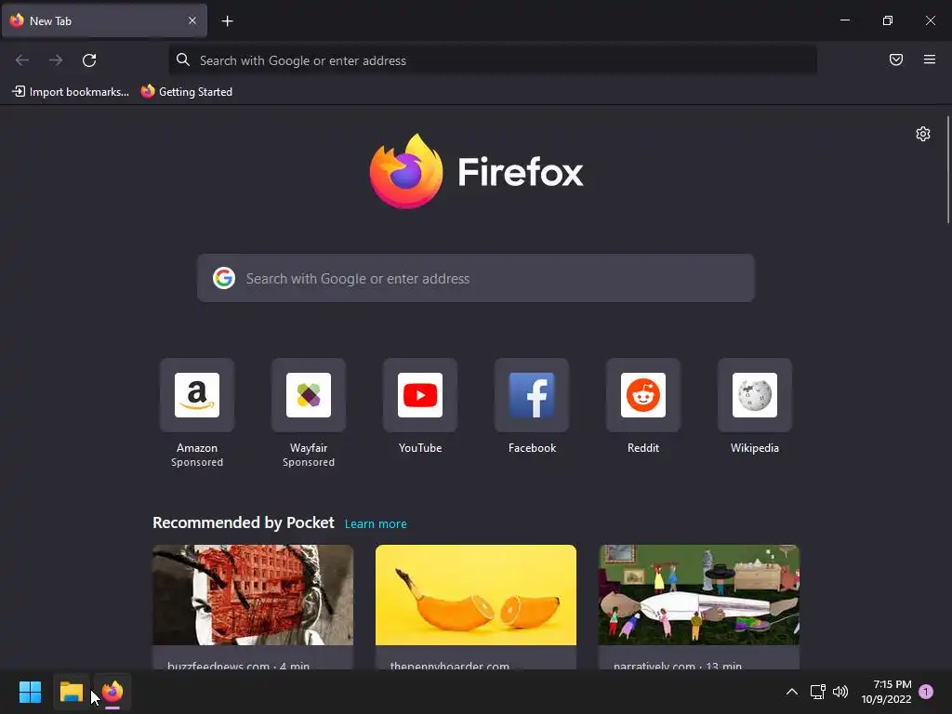Open new tab personalize settings gear
Image resolution: width=952 pixels, height=714 pixels.
click(923, 134)
